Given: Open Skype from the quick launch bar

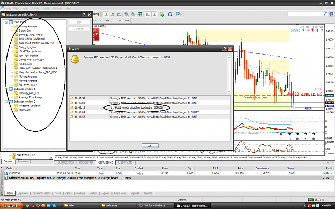Looking at the screenshot, I should coord(54,206).
